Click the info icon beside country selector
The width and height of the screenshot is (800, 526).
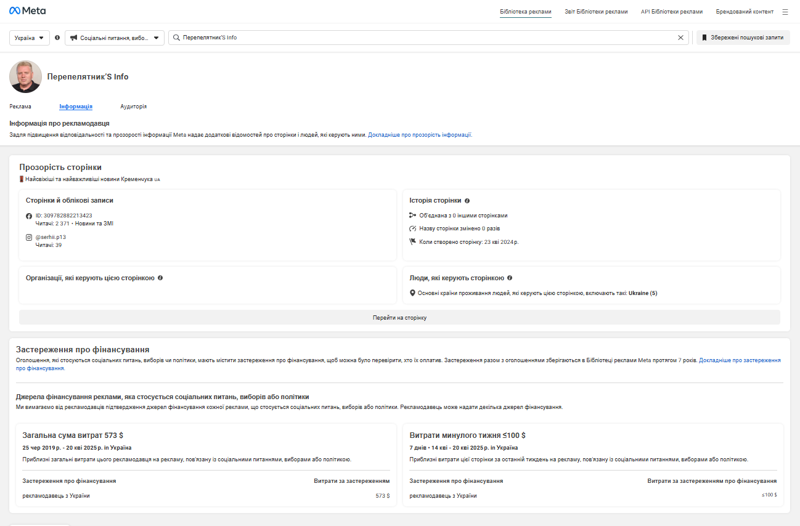coord(57,38)
